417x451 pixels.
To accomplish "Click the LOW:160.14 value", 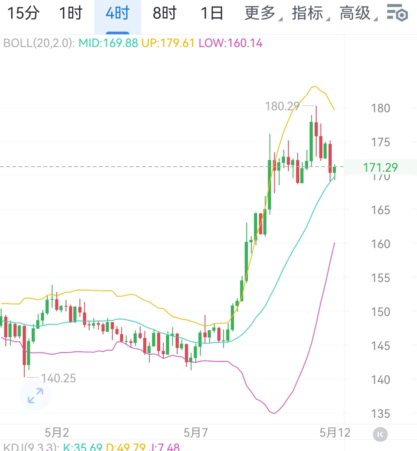I will coord(231,43).
